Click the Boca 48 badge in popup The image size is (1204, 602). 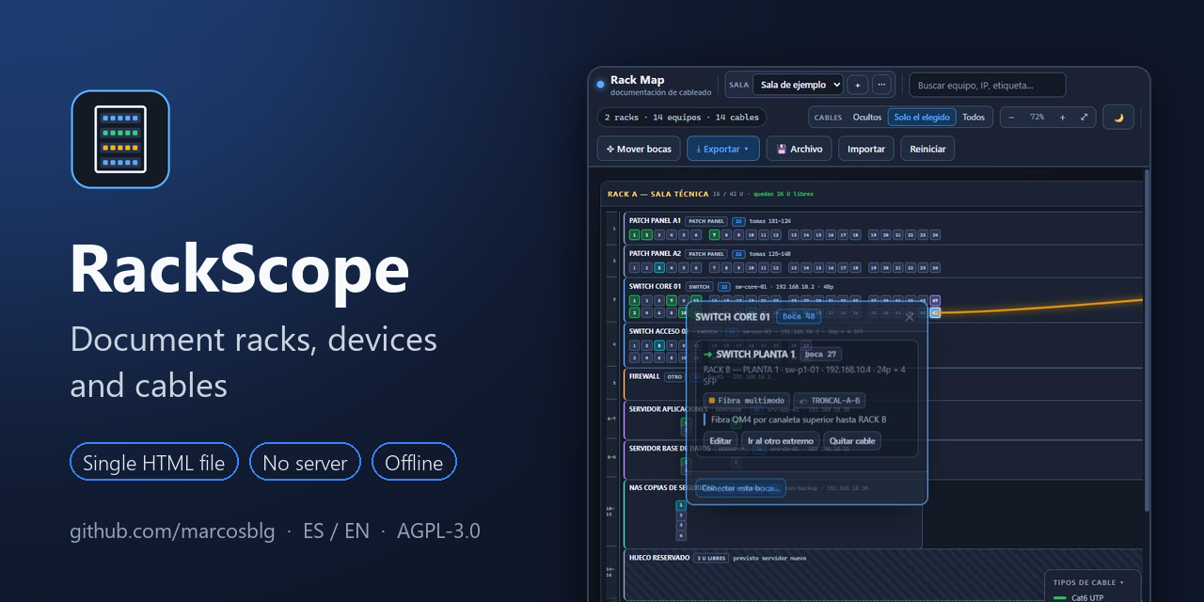[x=799, y=316]
